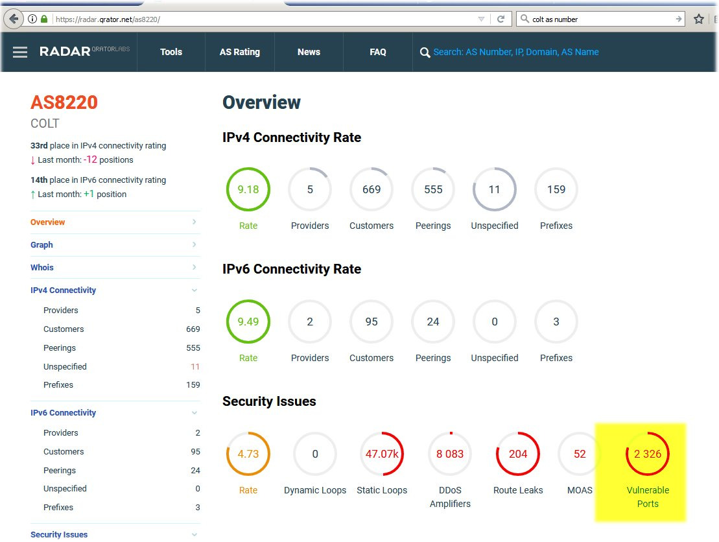Click the AS8220 heading text
Viewport: 719px width, 542px height.
[x=64, y=102]
